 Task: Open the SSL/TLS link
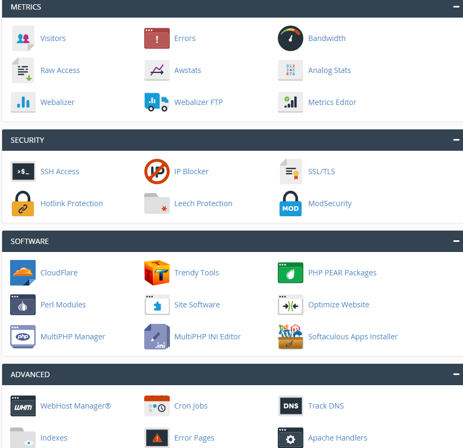coord(321,171)
